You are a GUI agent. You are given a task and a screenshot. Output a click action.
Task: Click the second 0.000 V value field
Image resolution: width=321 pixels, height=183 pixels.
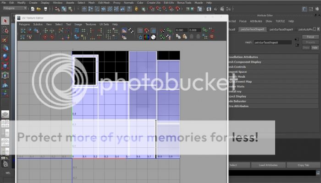click(x=194, y=30)
